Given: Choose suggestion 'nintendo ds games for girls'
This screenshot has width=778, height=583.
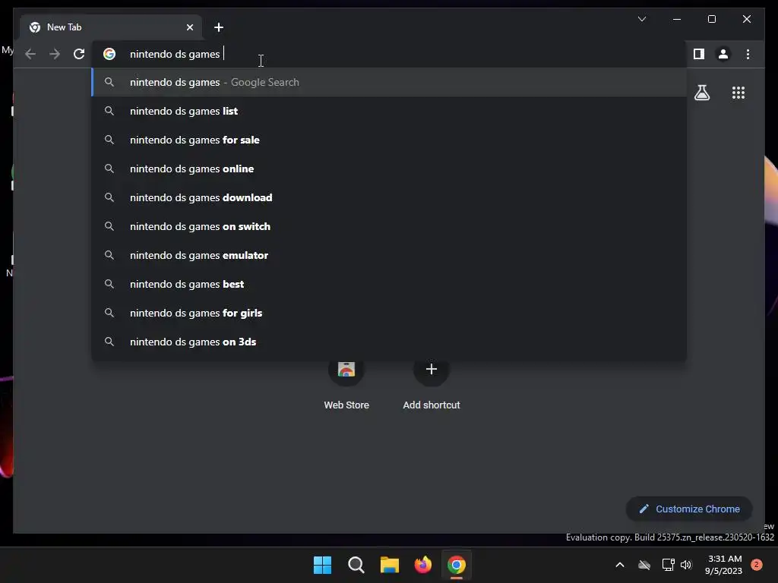Looking at the screenshot, I should 389,313.
